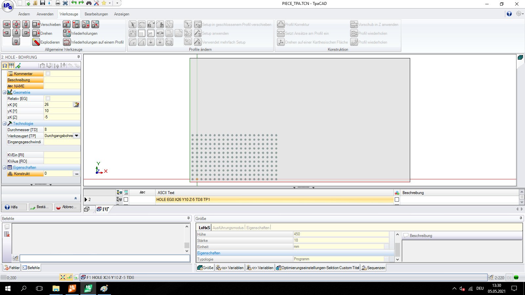The width and height of the screenshot is (525, 295).
Task: Open the 3D view cube icon
Action: [520, 58]
